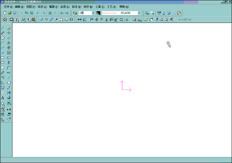Open the 工艺 menu
Image resolution: width=232 pixels, height=163 pixels.
112,7
